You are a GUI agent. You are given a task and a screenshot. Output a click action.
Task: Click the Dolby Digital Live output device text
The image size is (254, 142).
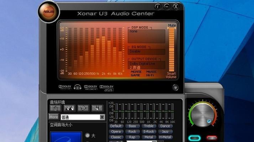pos(142,64)
